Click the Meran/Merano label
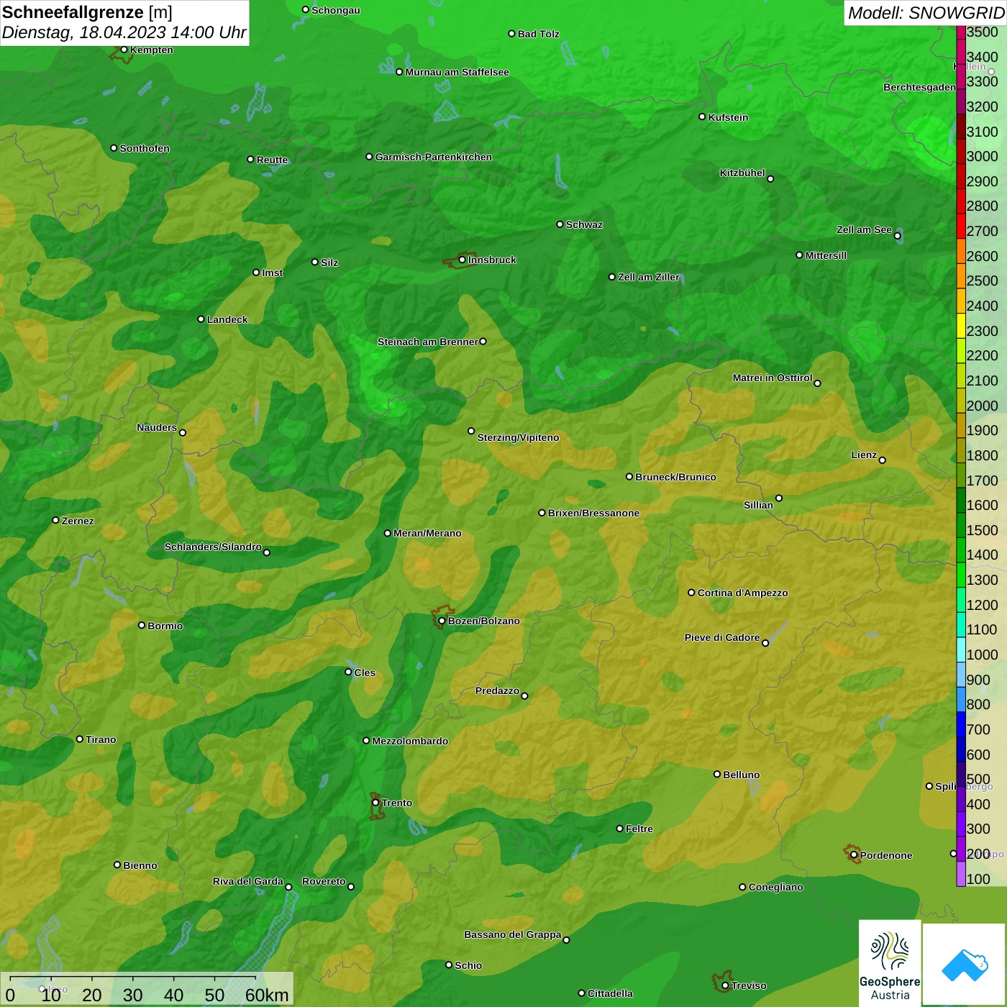This screenshot has width=1007, height=1007. (x=427, y=533)
